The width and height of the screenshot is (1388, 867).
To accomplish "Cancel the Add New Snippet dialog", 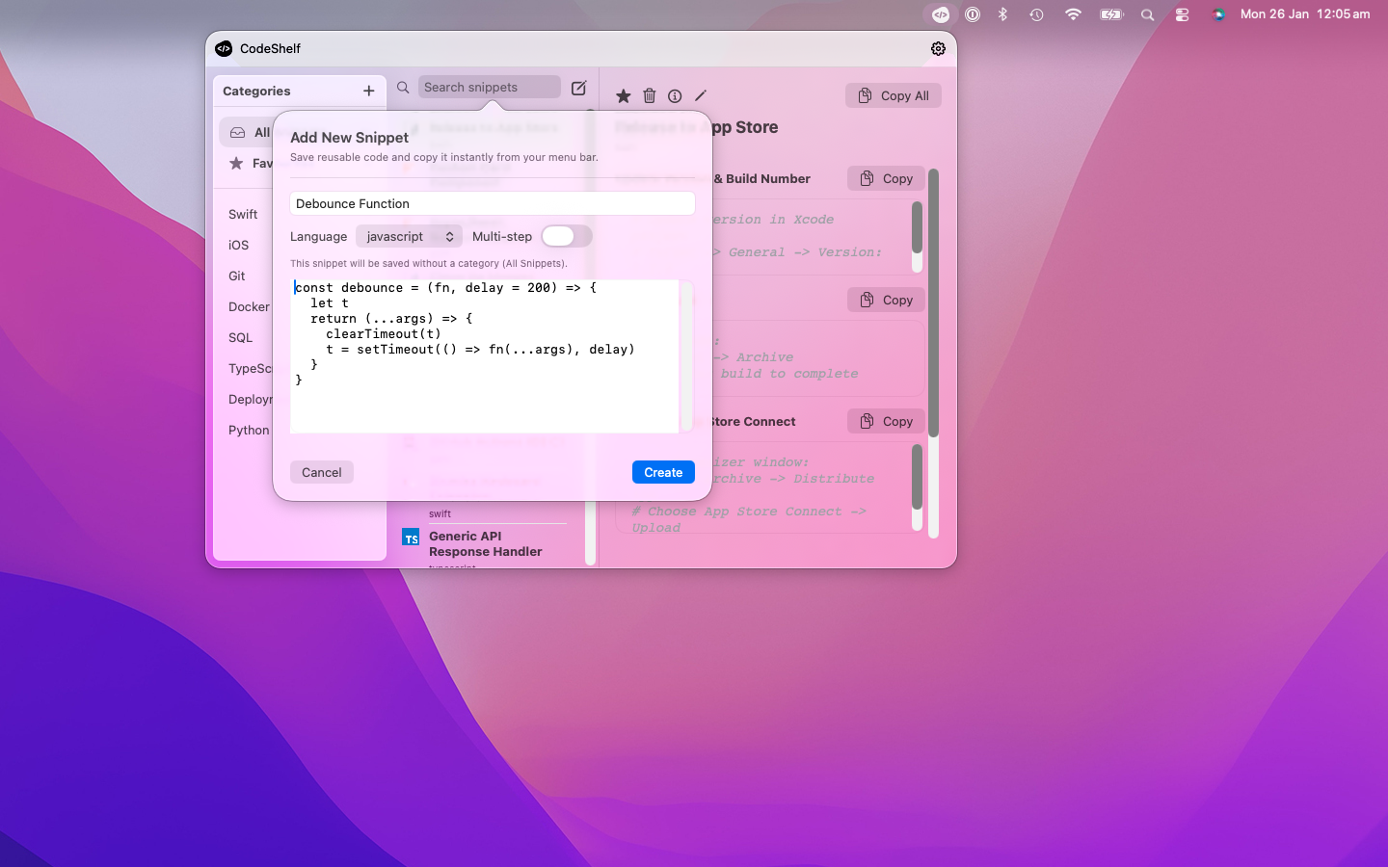I will coord(321,472).
